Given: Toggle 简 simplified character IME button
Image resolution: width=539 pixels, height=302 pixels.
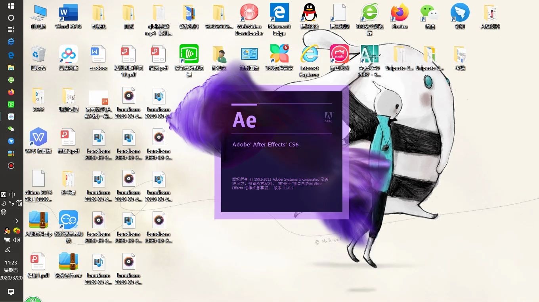Looking at the screenshot, I should (x=19, y=203).
